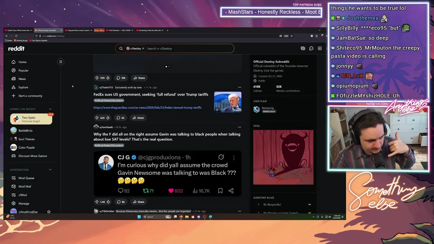The height and width of the screenshot is (244, 434).
Task: Switch to I Exposed New Jersey's tab
Action: tap(78, 30)
